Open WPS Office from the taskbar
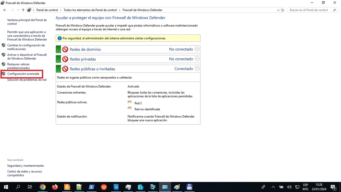Viewport: 341px width, 192px height. pyautogui.click(x=104, y=187)
